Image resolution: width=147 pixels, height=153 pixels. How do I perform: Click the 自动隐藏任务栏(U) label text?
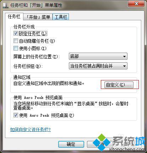[37, 41]
